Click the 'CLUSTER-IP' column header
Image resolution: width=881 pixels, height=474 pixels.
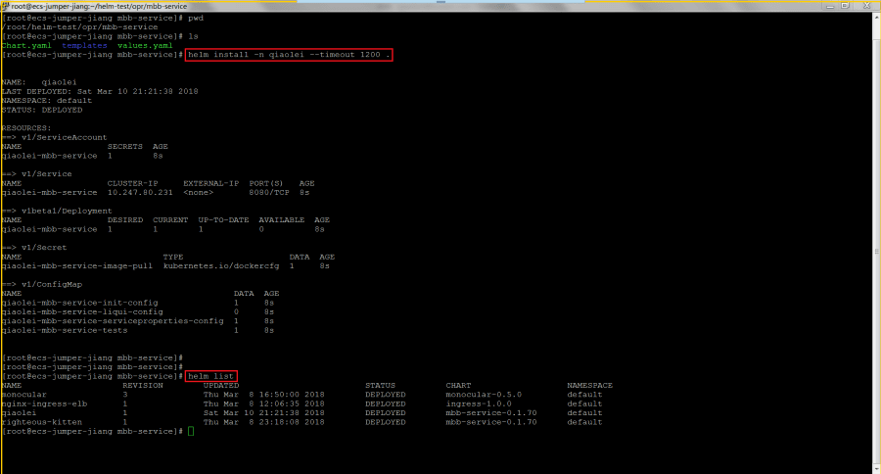coord(132,183)
